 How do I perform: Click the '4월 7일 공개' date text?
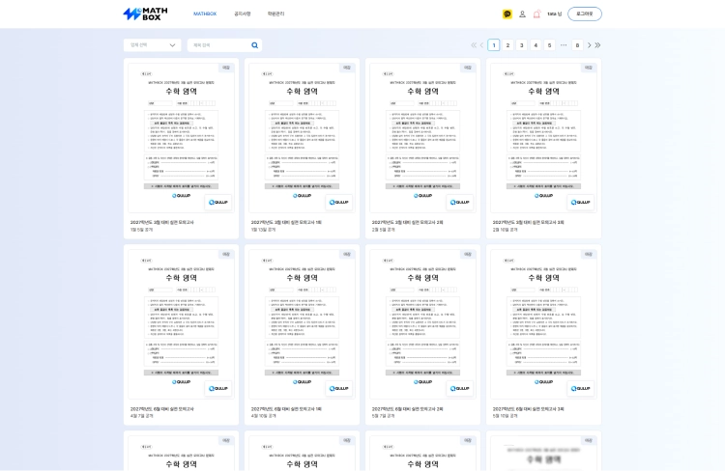(x=141, y=416)
